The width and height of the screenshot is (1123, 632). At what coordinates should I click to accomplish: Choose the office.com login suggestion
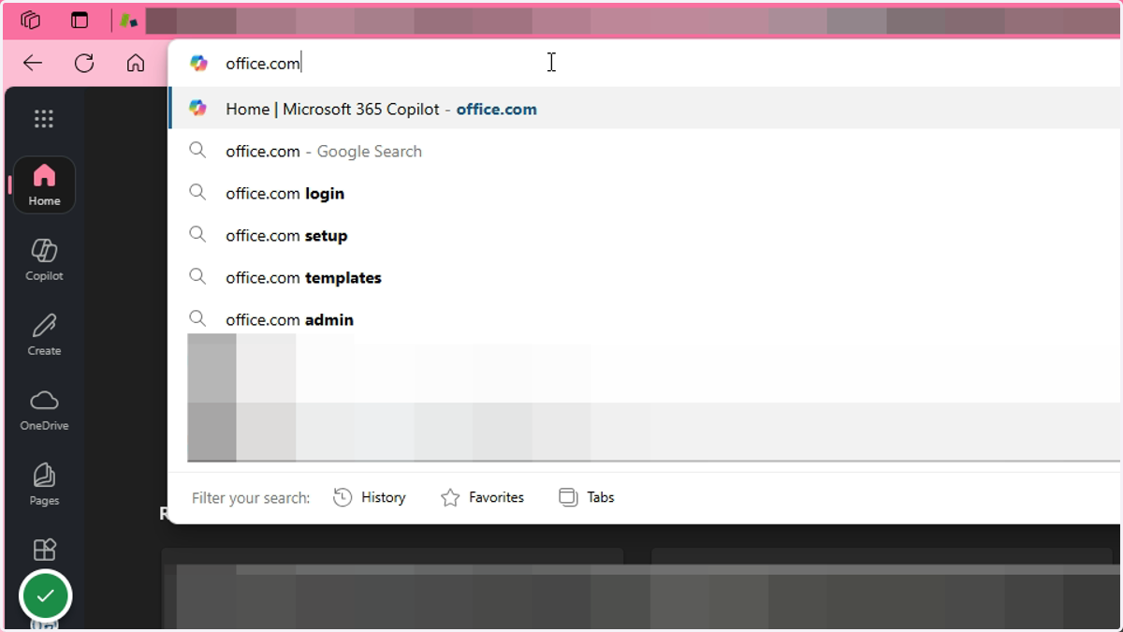[645, 193]
